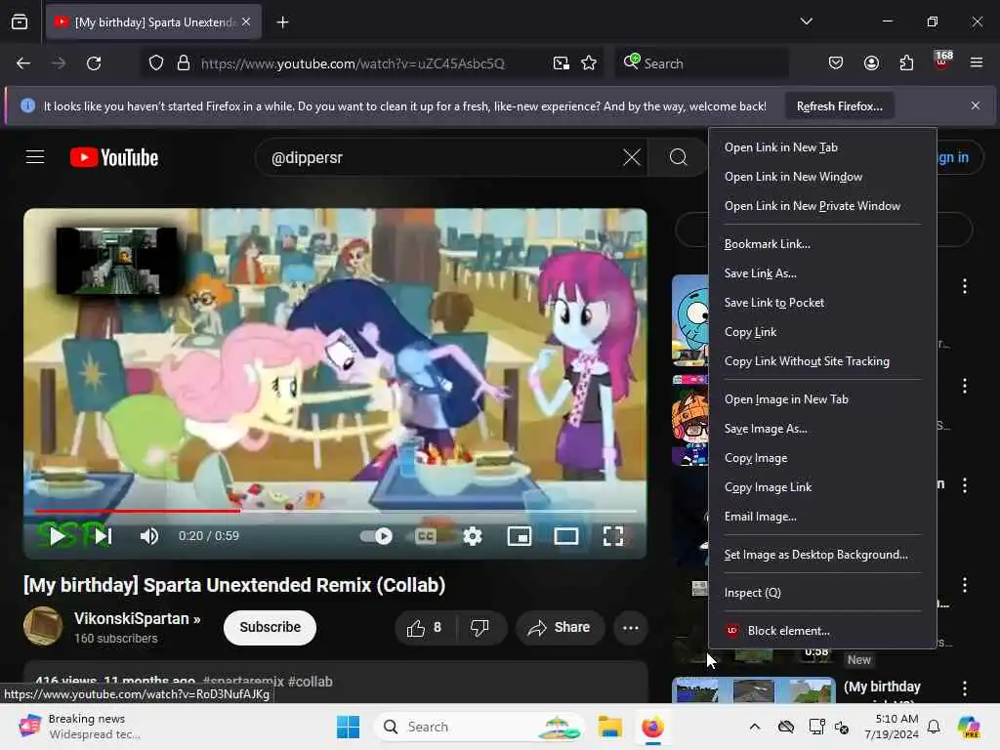Choose Open Link in New Tab
Image resolution: width=1000 pixels, height=750 pixels.
821,147
